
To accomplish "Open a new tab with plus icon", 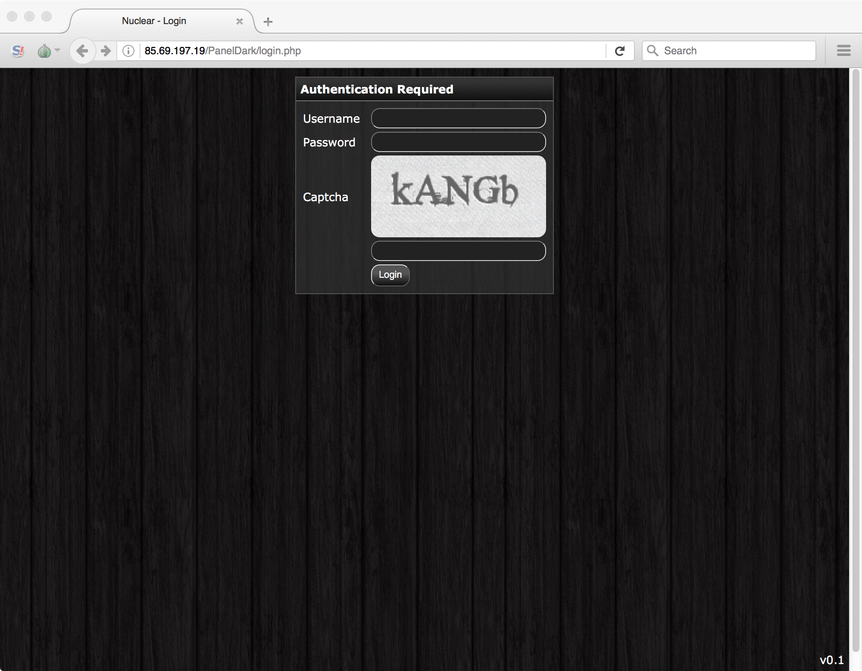I will [268, 22].
